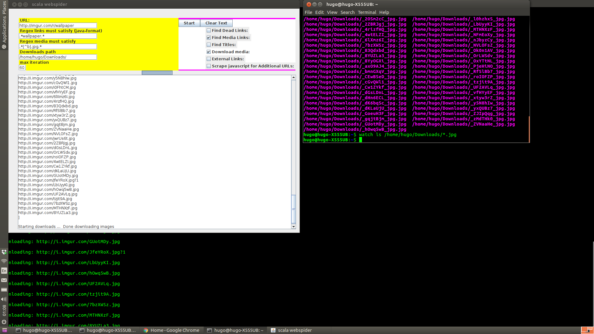Click the En keyboard language indicator
The height and width of the screenshot is (334, 594).
4,271
